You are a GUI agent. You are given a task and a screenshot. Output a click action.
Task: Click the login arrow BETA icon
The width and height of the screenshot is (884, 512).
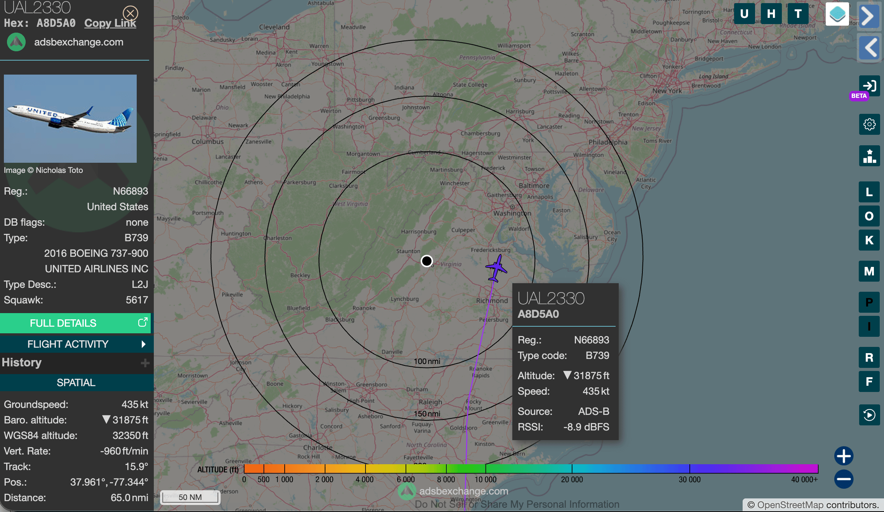[869, 86]
